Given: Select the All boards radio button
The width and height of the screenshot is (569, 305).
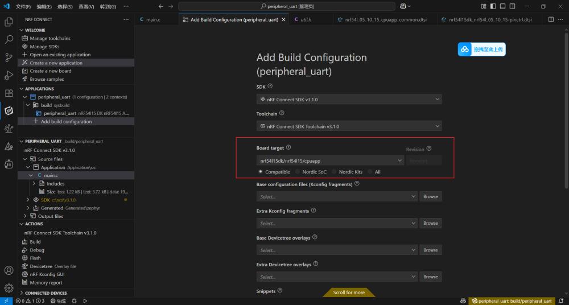Looking at the screenshot, I should 370,171.
